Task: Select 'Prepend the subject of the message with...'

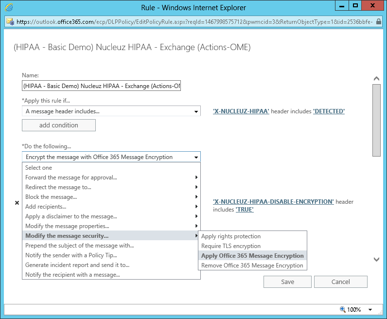Action: point(111,246)
